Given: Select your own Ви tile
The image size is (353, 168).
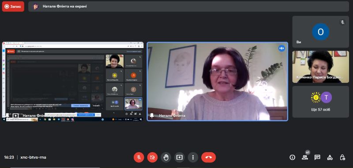Looking at the screenshot, I should click(321, 32).
